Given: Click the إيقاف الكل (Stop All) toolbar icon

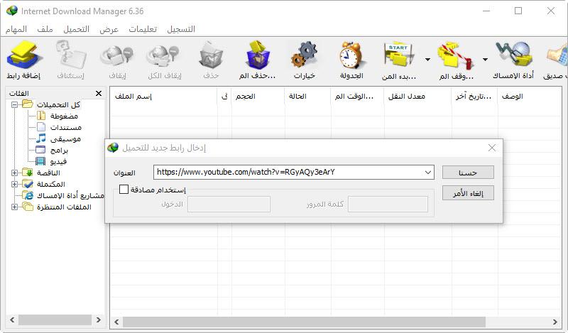Looking at the screenshot, I should pos(164,56).
